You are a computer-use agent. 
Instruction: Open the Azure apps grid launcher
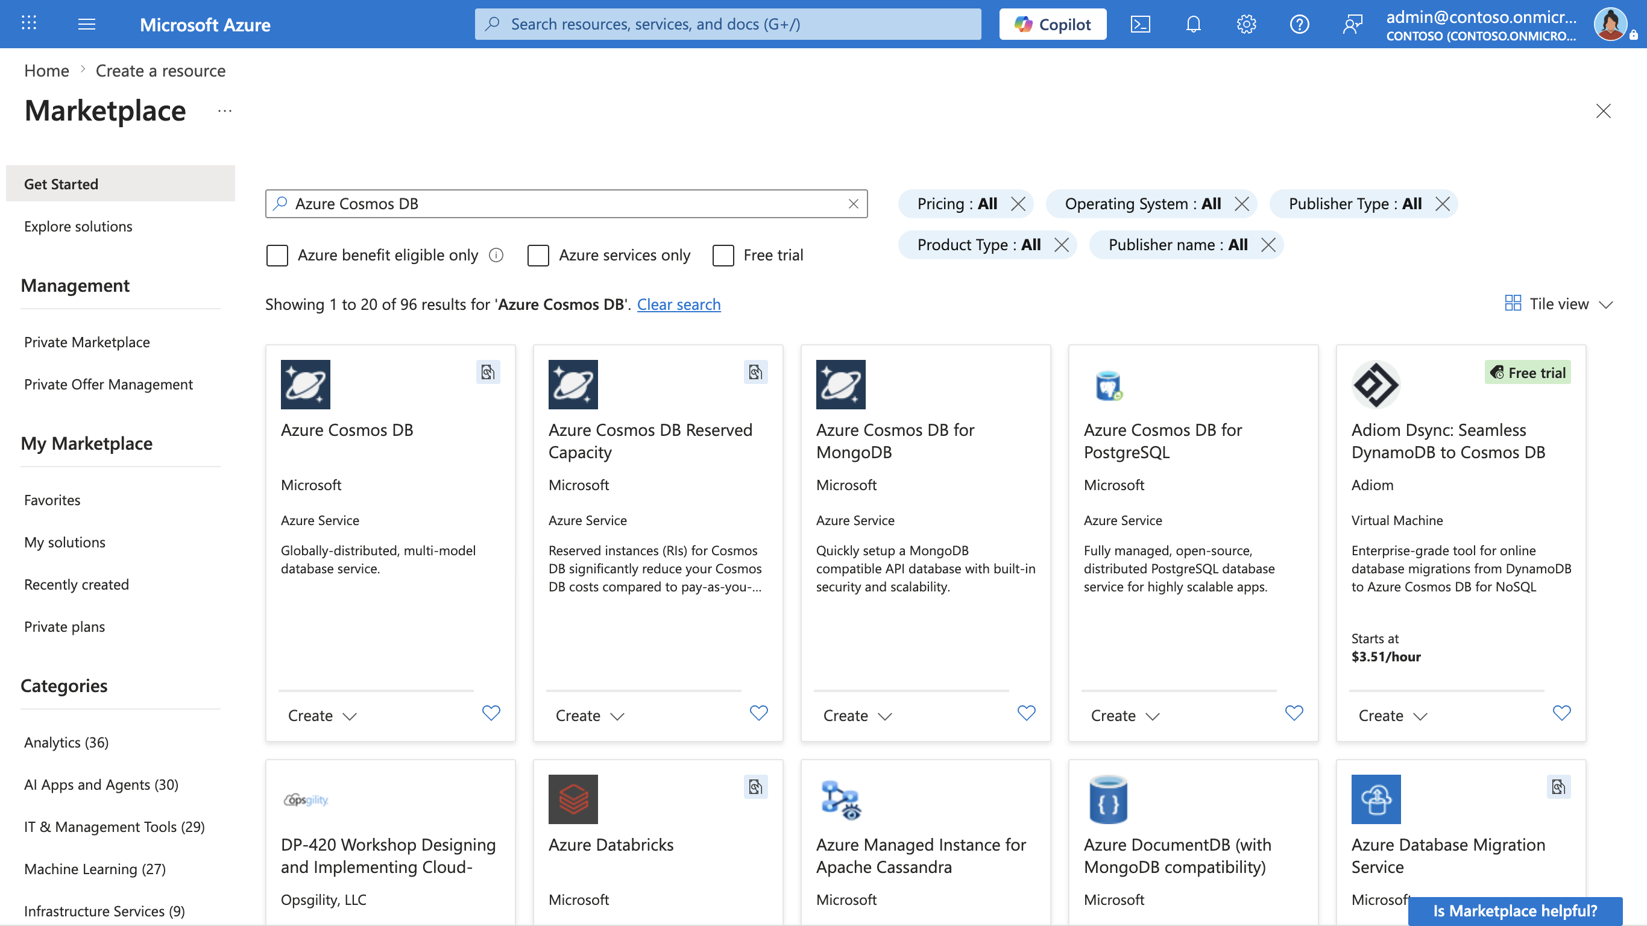pos(29,24)
